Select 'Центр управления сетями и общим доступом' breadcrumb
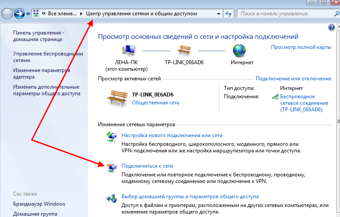This screenshot has width=340, height=217. pyautogui.click(x=142, y=14)
